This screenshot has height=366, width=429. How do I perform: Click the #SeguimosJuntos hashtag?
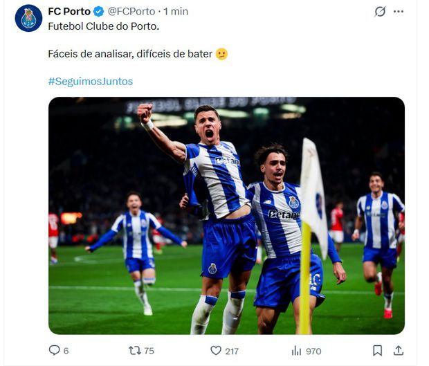point(91,81)
